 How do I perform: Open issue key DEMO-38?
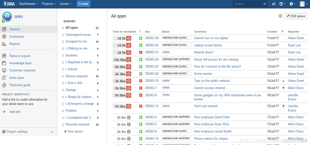(152, 38)
